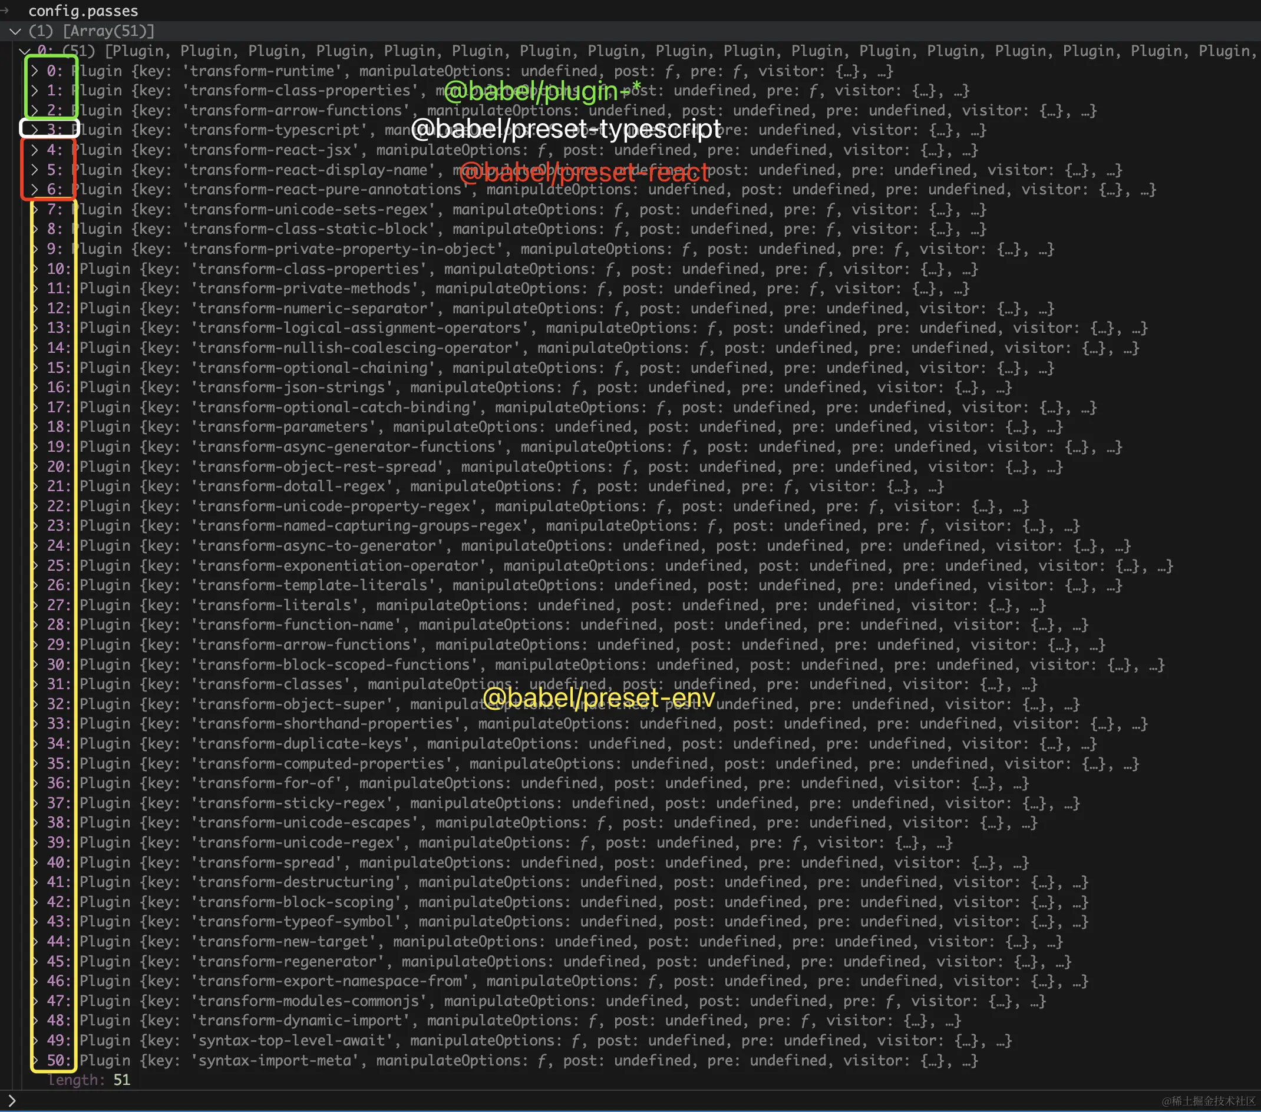Expand the transform-block-scoping plugin entry
Image resolution: width=1261 pixels, height=1112 pixels.
click(x=35, y=902)
